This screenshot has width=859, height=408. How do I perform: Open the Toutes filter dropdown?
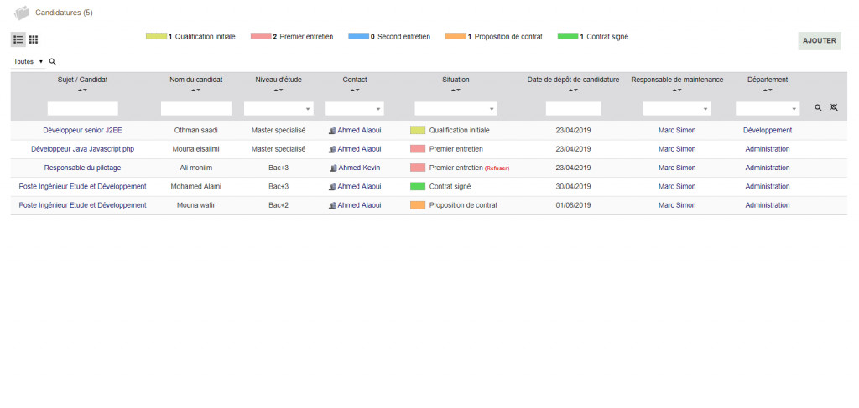click(29, 62)
